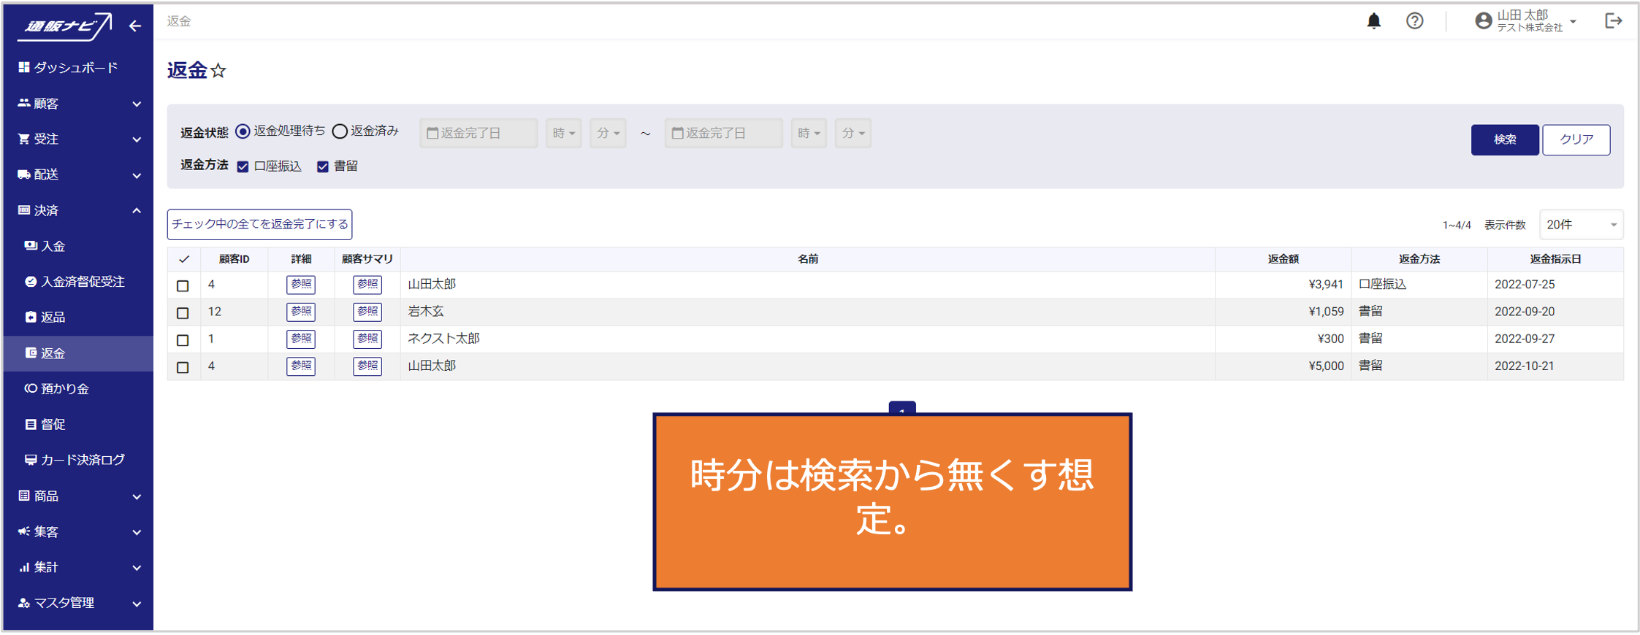Go to 預かり金 in the sidebar

[x=64, y=389]
